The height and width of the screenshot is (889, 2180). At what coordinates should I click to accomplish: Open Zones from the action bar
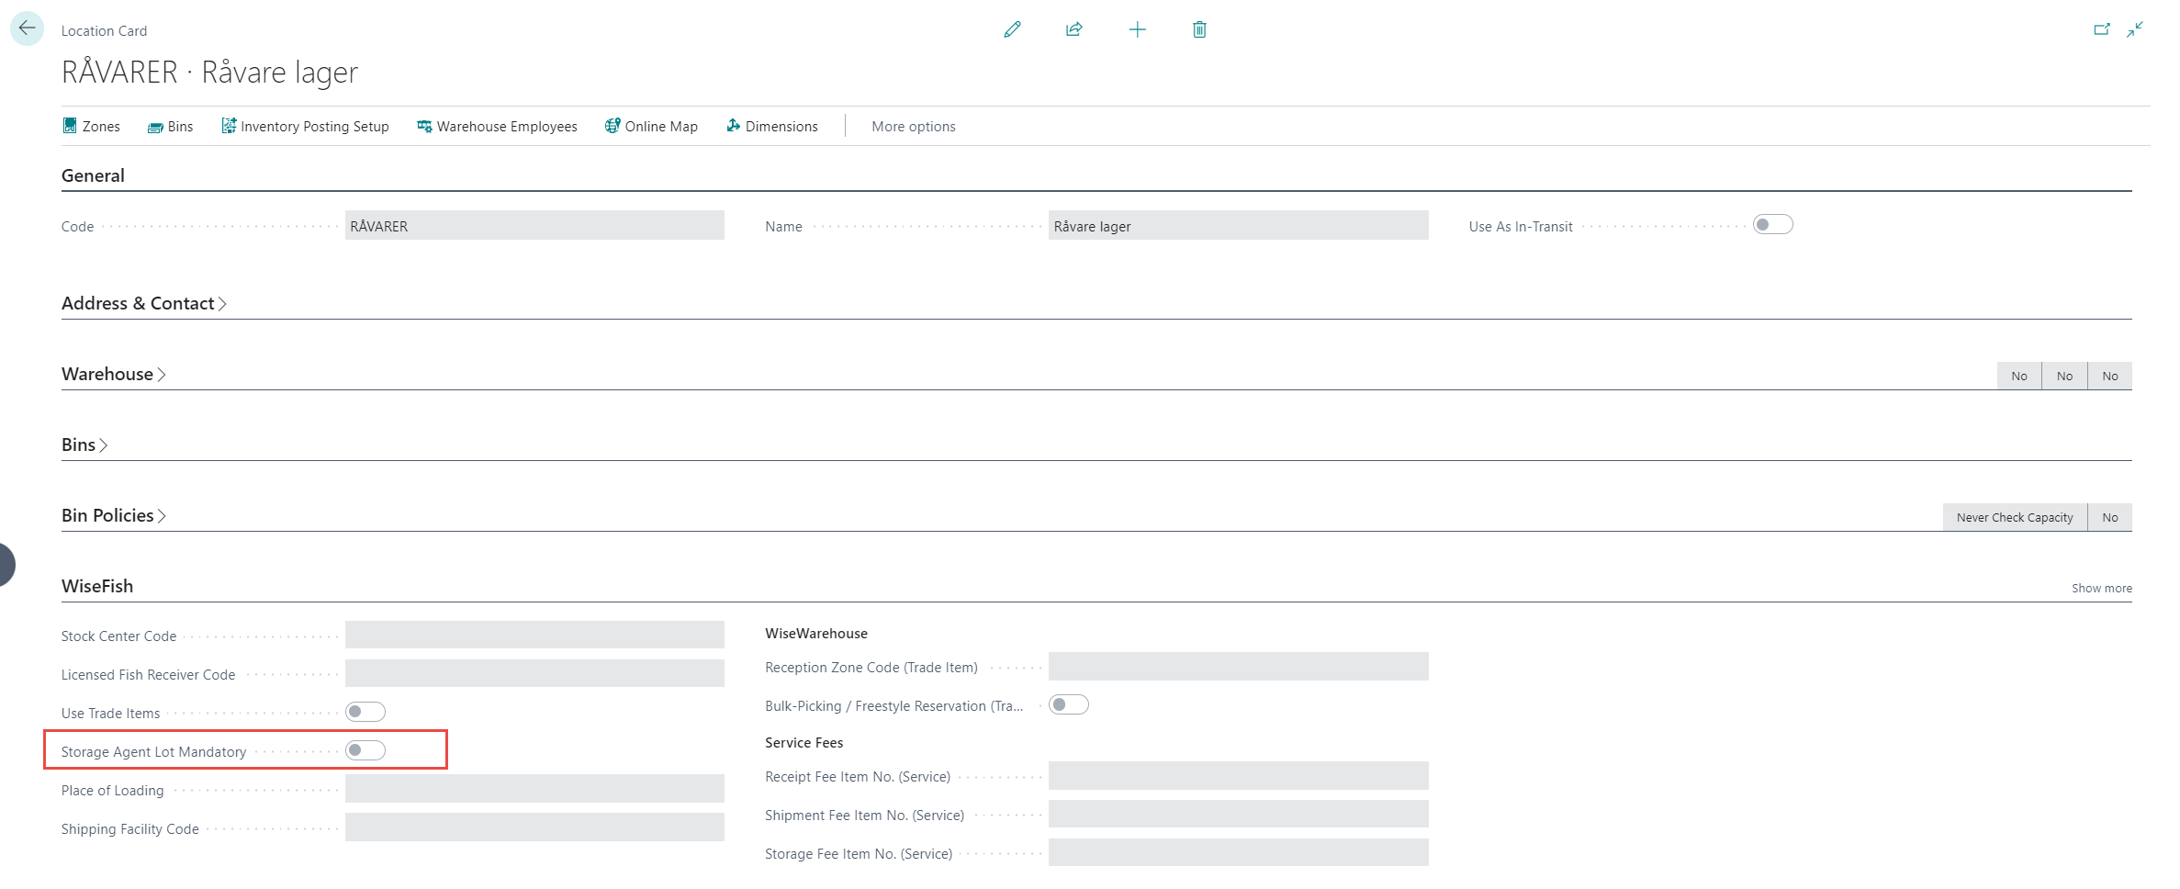coord(92,127)
